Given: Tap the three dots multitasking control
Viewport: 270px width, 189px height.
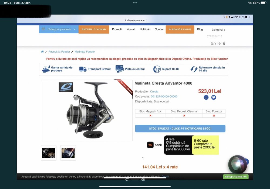Looking at the screenshot, I should click(135, 3).
